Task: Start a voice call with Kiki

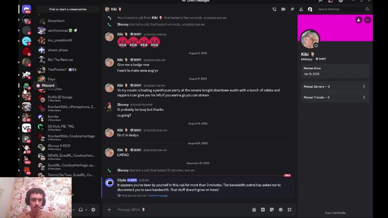Action: tap(274, 9)
